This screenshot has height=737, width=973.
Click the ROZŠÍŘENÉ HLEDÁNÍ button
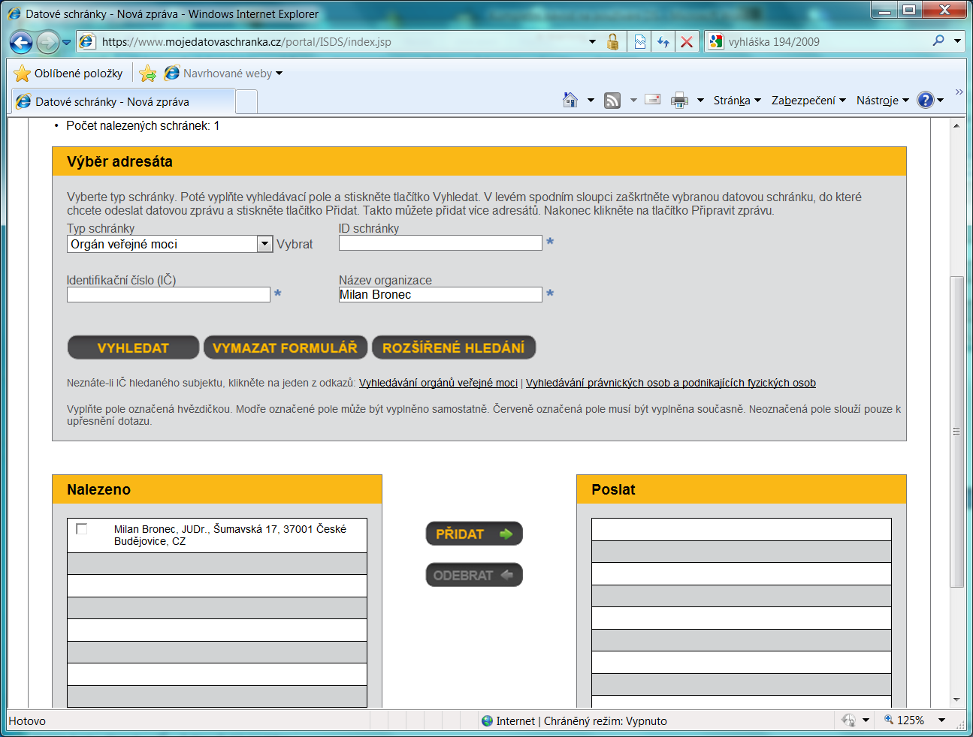454,347
